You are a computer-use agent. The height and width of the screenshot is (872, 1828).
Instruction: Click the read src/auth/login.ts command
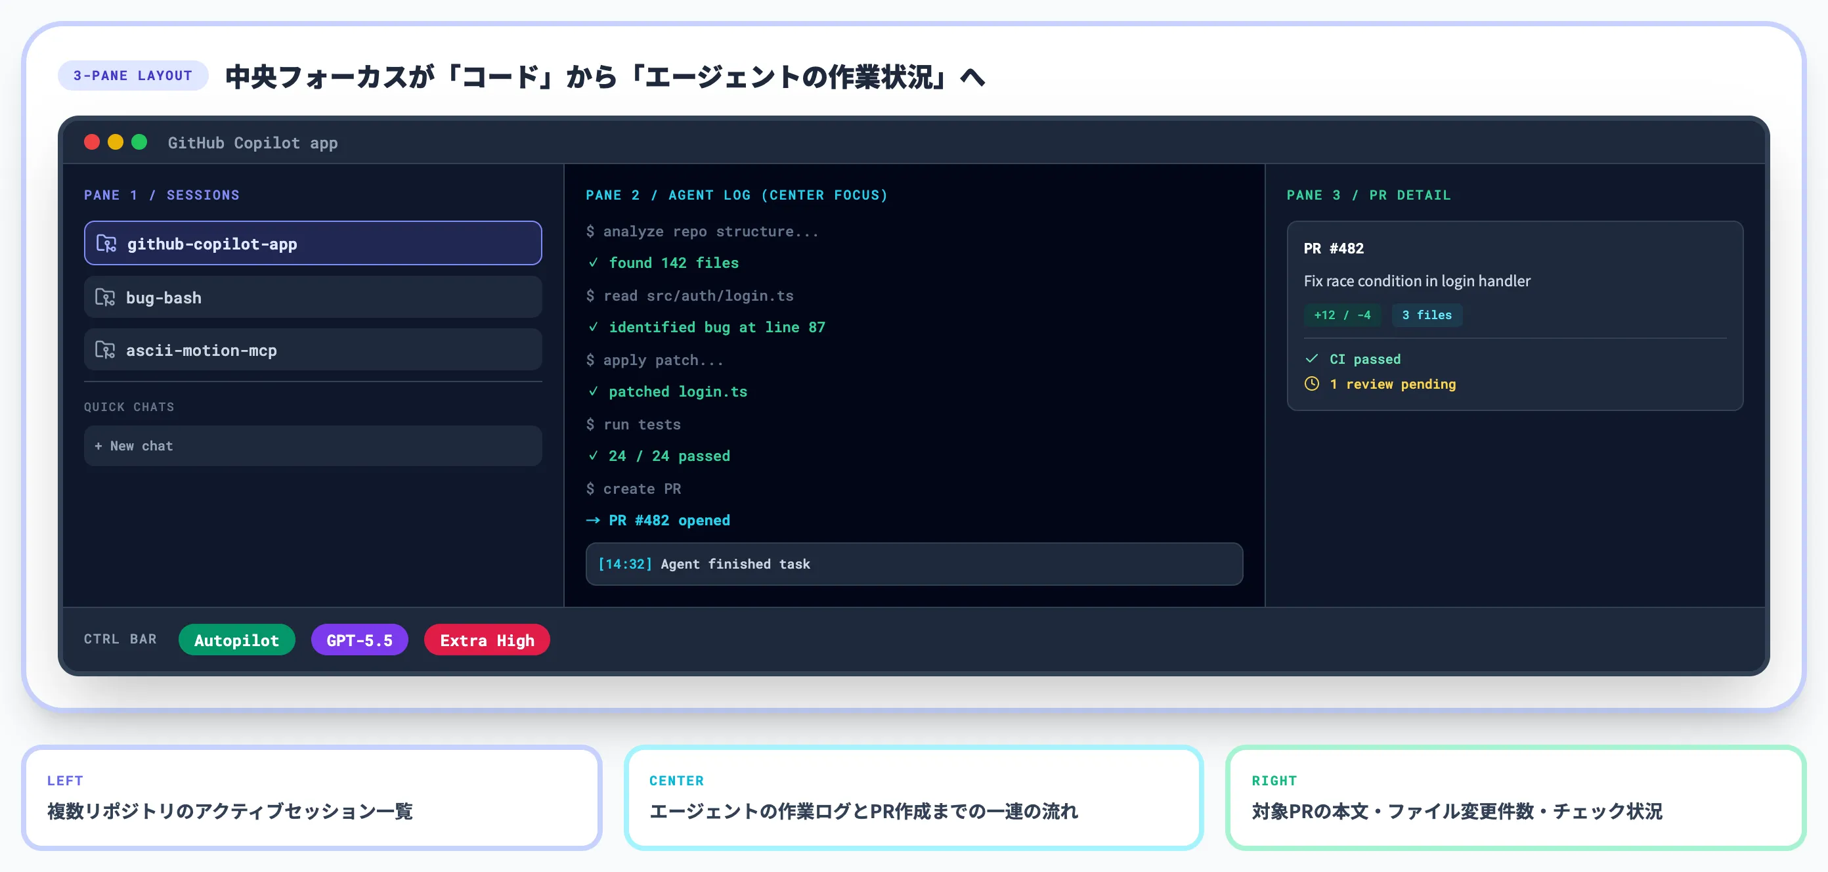(689, 296)
